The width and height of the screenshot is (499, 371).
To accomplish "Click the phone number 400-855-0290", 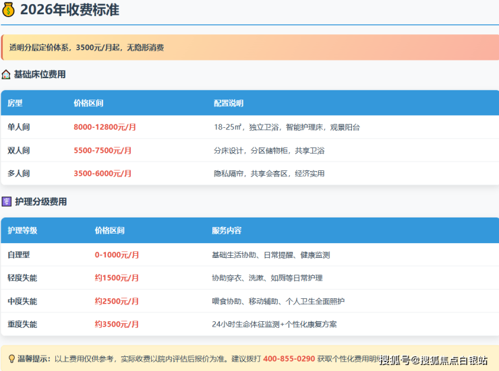I will point(289,359).
